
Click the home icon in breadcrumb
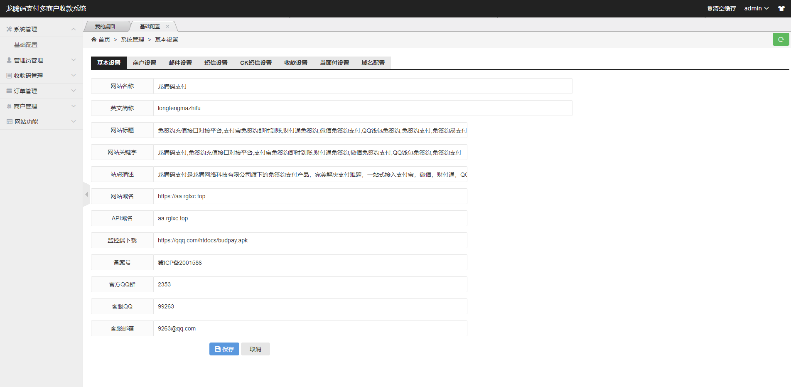[94, 39]
